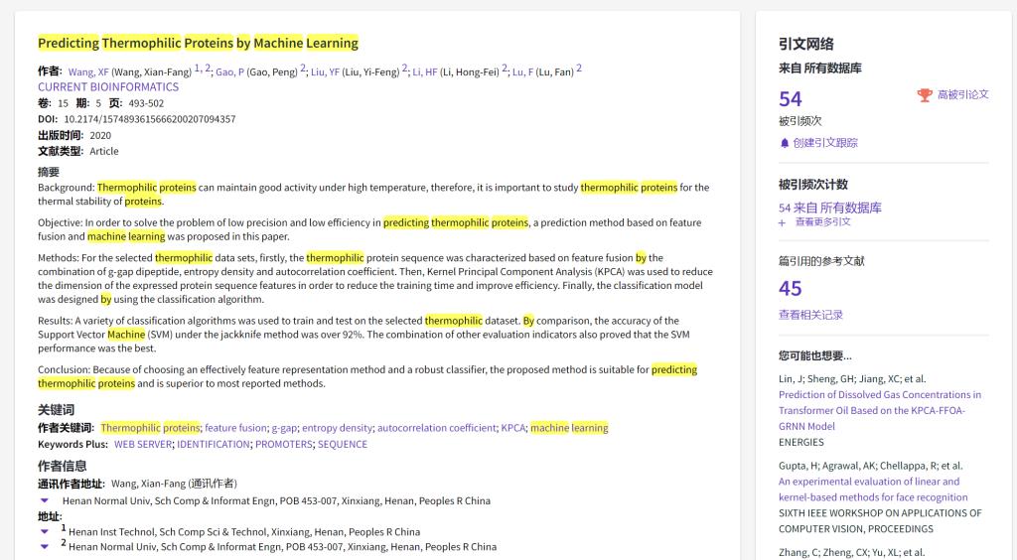Viewport: 1017px width, 560px height.
Task: Open author Liu, YF link
Action: pos(325,72)
